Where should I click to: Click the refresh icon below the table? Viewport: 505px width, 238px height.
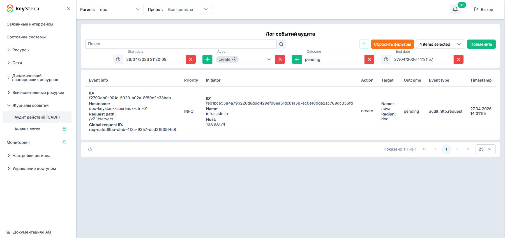[x=90, y=149]
